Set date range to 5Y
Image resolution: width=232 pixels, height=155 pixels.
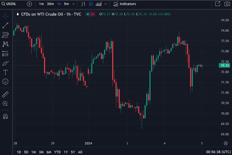point(73,152)
